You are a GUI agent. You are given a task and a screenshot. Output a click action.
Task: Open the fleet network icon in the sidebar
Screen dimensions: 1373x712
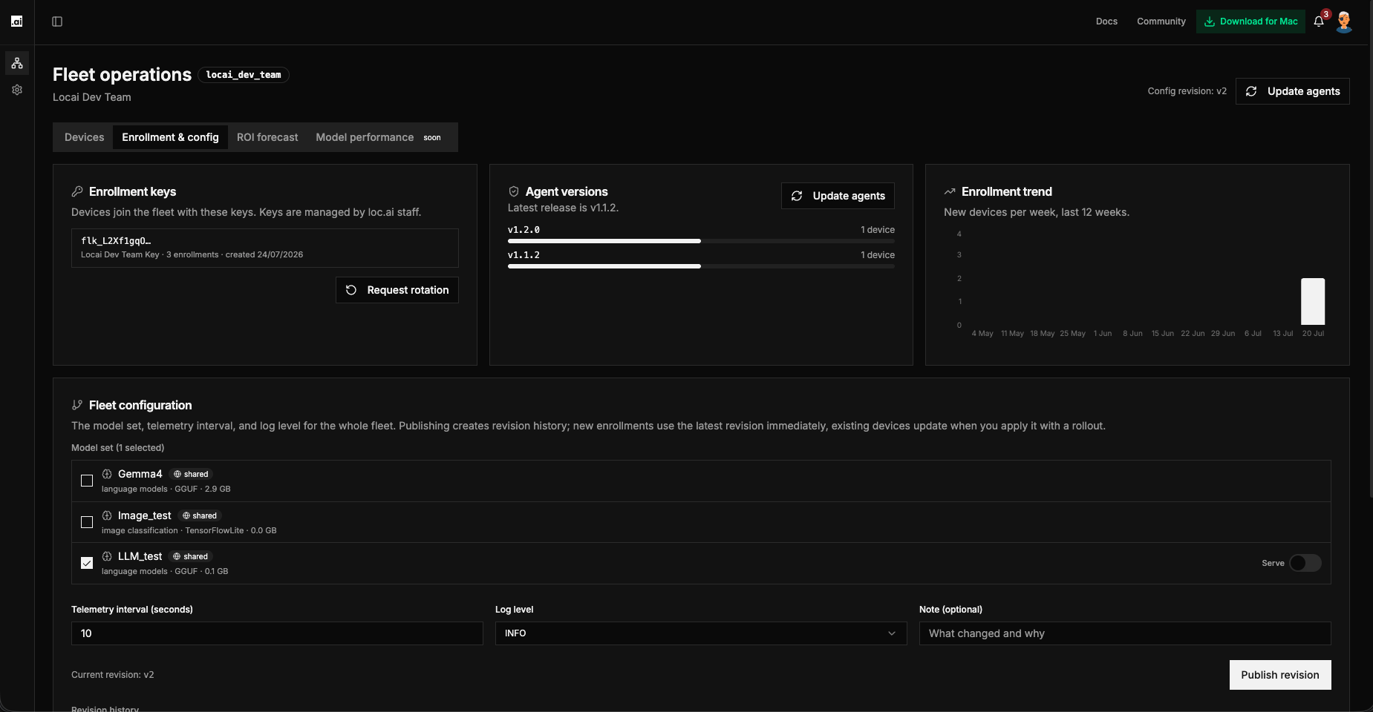(x=17, y=63)
